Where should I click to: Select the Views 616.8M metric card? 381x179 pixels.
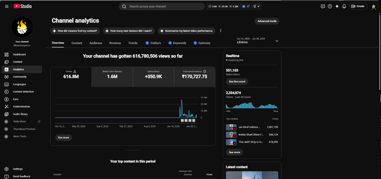[71, 77]
